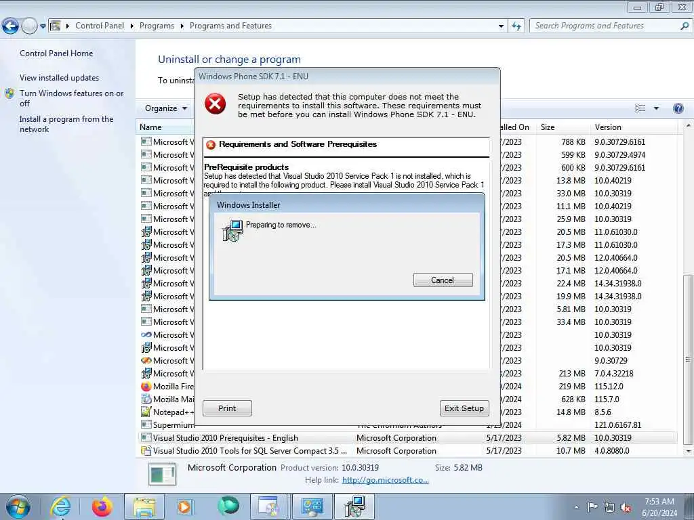The width and height of the screenshot is (694, 520).
Task: Open Windows Explorer from taskbar
Action: click(144, 506)
